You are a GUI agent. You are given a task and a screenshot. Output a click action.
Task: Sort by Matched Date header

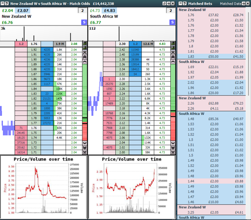(x=230, y=3)
